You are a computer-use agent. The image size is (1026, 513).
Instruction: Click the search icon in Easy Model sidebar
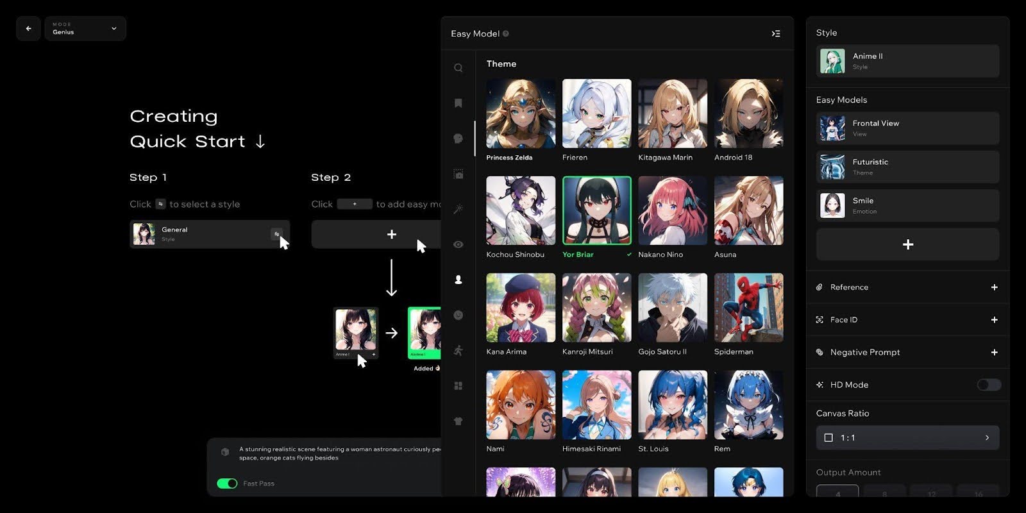coord(458,68)
